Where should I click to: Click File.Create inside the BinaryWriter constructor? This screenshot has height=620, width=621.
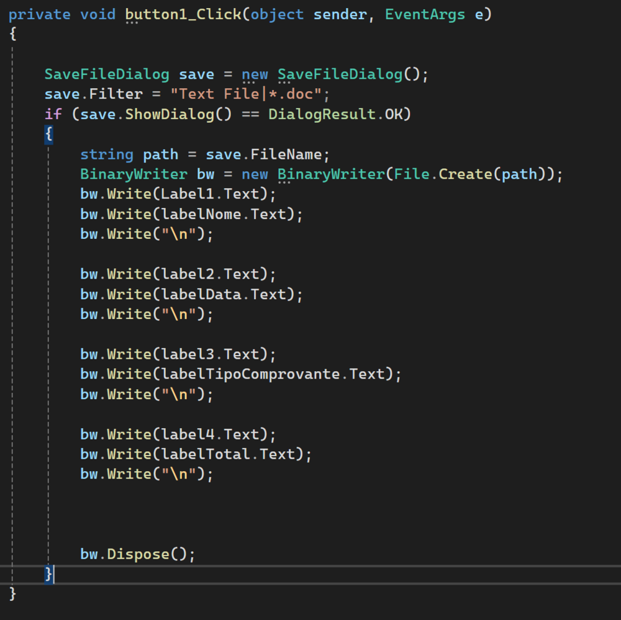(438, 174)
